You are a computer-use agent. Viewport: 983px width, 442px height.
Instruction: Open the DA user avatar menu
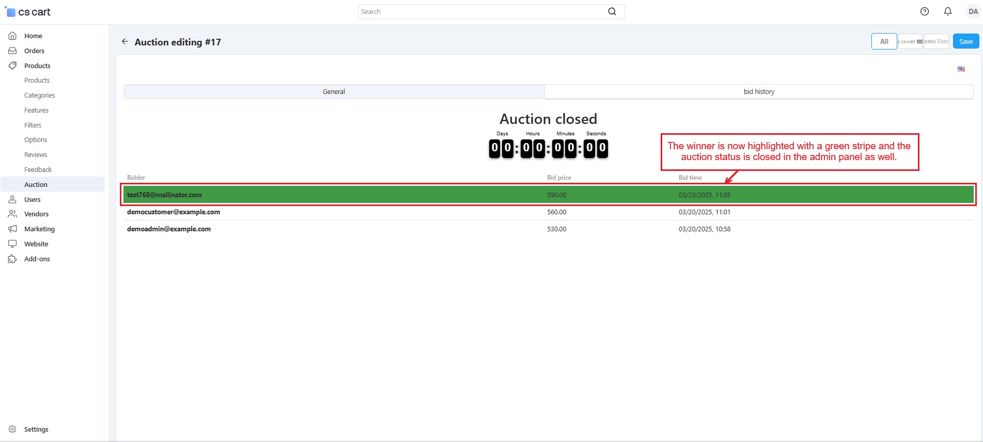click(x=973, y=11)
